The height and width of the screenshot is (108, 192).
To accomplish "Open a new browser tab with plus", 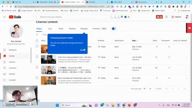I will [x=161, y=2].
